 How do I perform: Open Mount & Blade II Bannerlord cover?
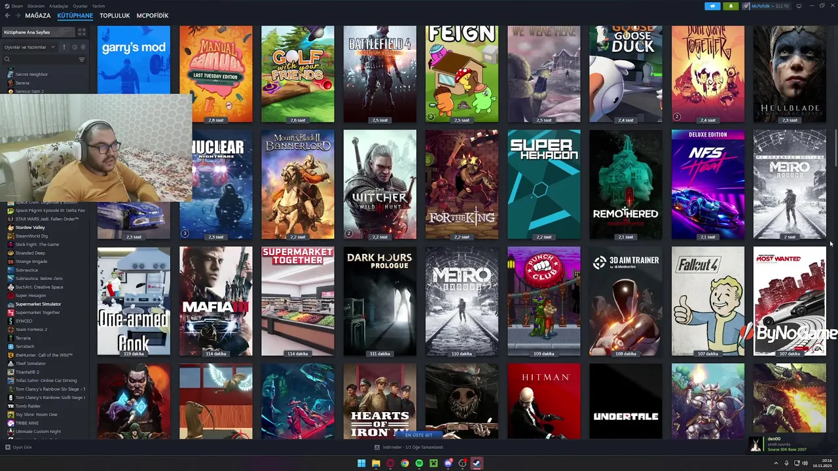click(298, 184)
